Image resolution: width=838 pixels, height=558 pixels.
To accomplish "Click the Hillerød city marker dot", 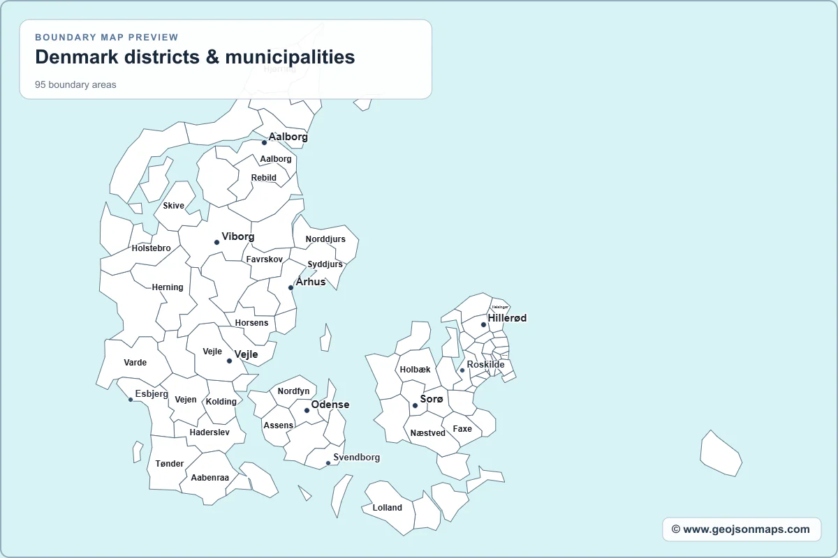I will 483,324.
